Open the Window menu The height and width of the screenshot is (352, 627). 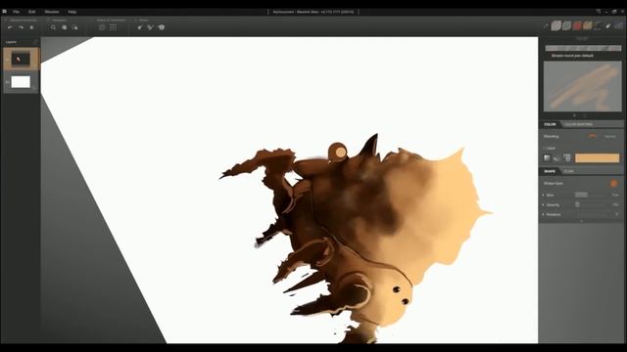tap(52, 12)
